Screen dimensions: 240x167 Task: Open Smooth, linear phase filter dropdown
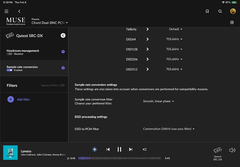pos(158,101)
